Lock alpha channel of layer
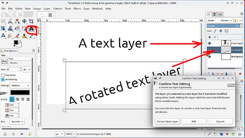Viewport: 245px width, 138px height. (x=226, y=31)
